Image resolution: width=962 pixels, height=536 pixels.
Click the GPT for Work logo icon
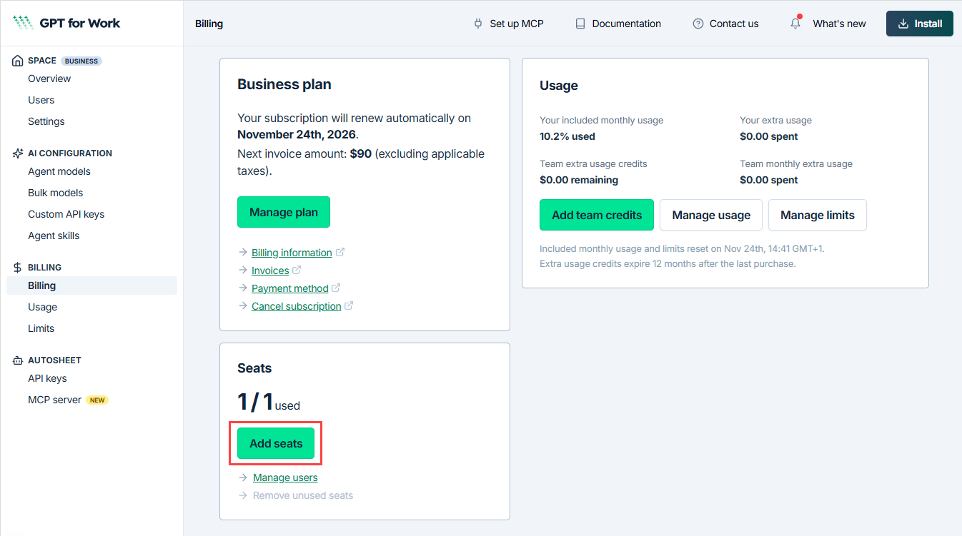click(23, 23)
